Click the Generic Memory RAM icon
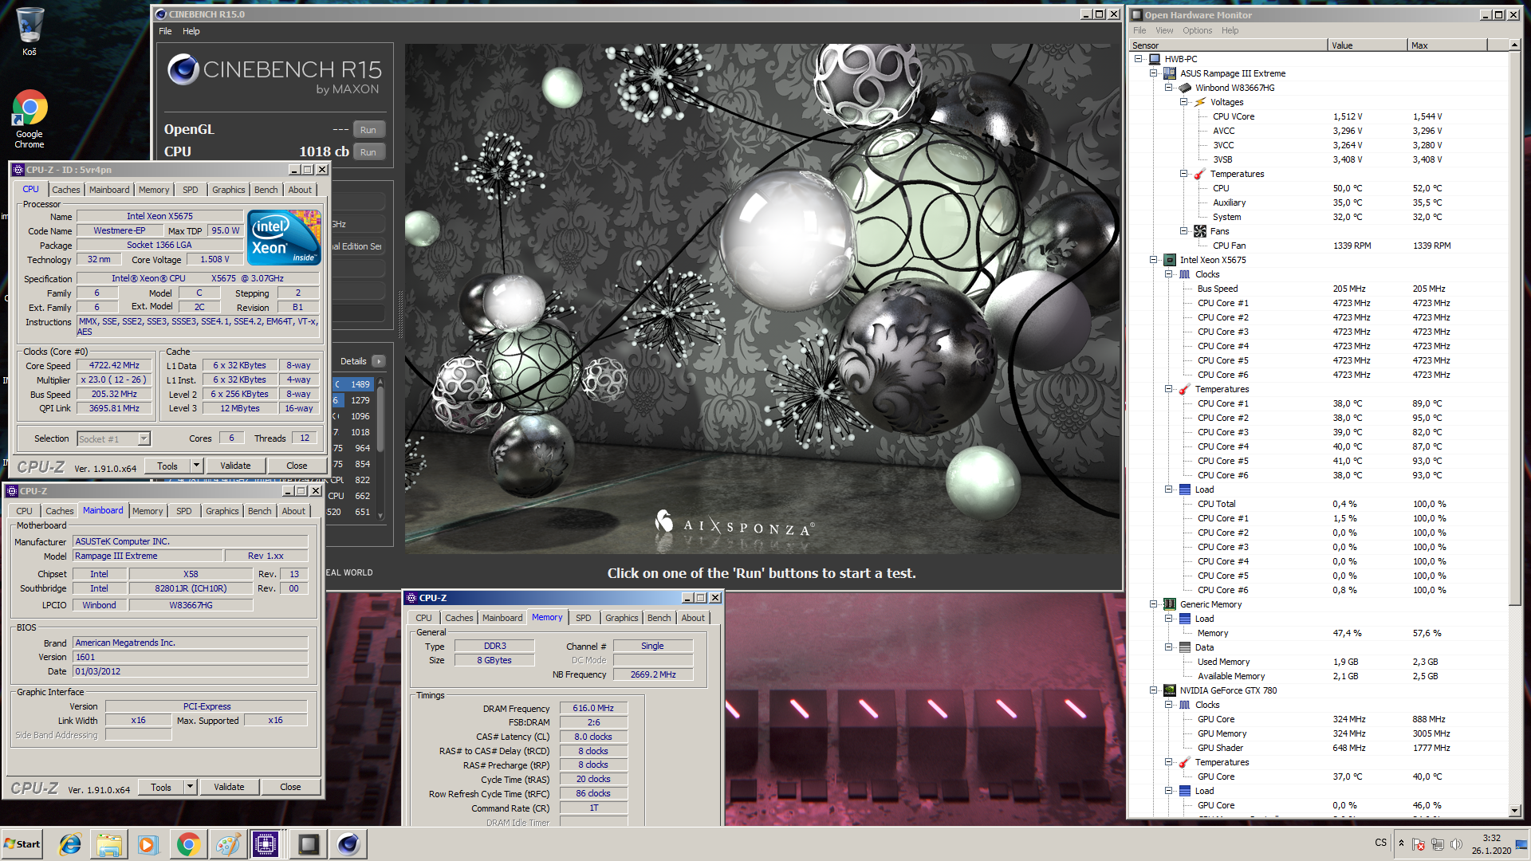1531x861 pixels. pyautogui.click(x=1170, y=604)
